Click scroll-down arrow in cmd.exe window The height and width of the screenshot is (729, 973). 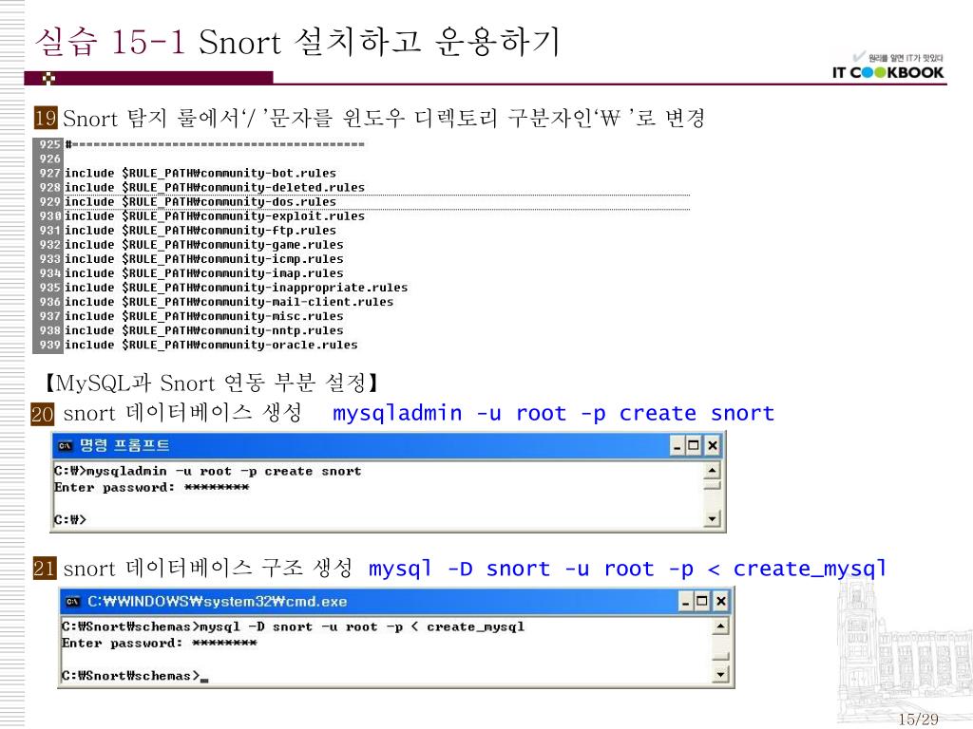pyautogui.click(x=720, y=674)
